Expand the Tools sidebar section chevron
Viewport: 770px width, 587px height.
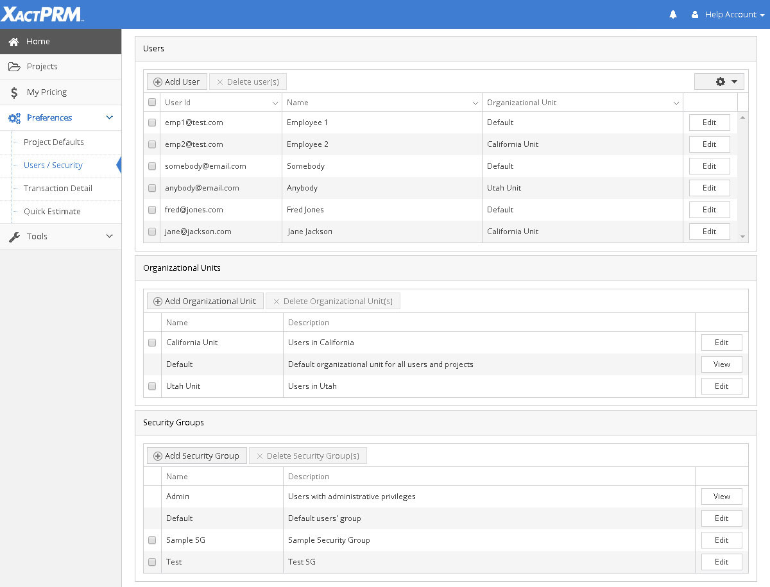click(109, 237)
